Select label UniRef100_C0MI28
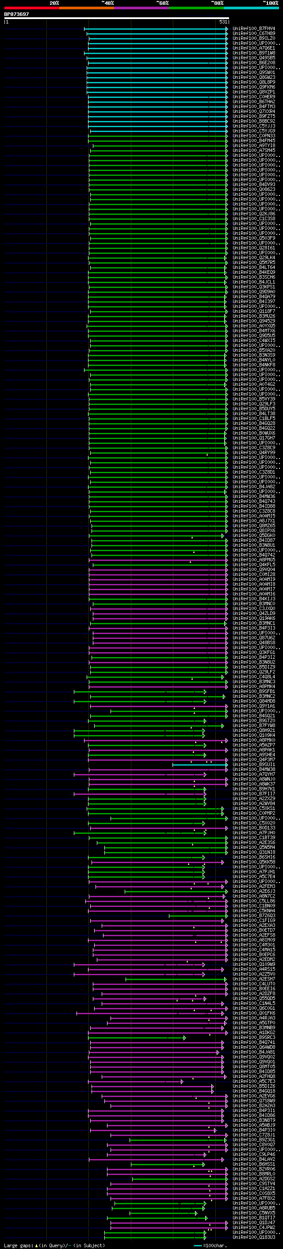This screenshot has height=1249, width=283. (253, 575)
